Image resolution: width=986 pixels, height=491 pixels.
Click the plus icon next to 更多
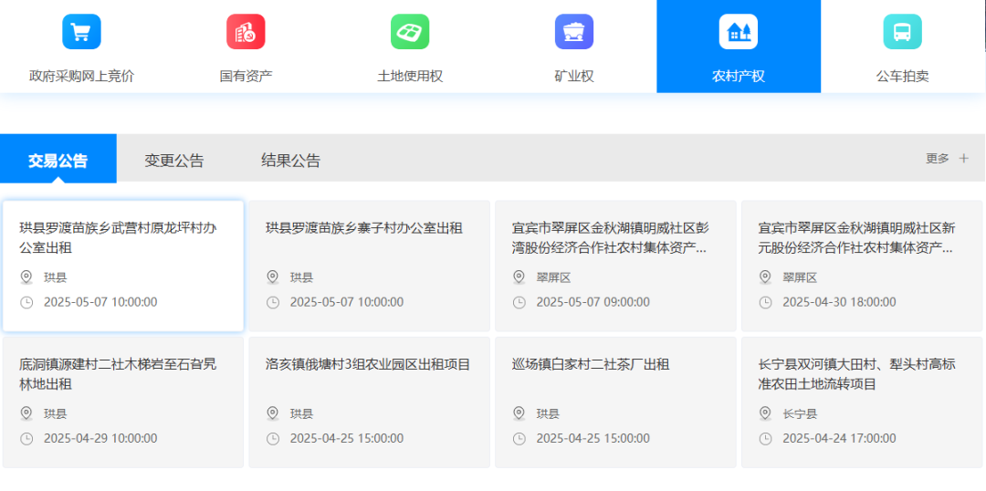(x=963, y=159)
